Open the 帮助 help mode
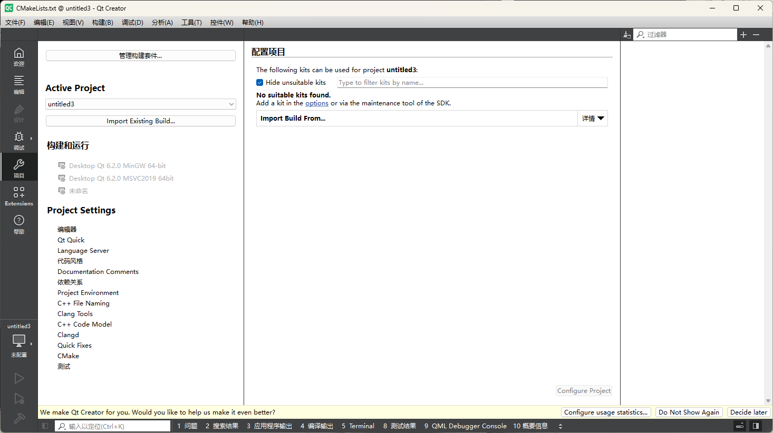This screenshot has height=433, width=773. (19, 224)
